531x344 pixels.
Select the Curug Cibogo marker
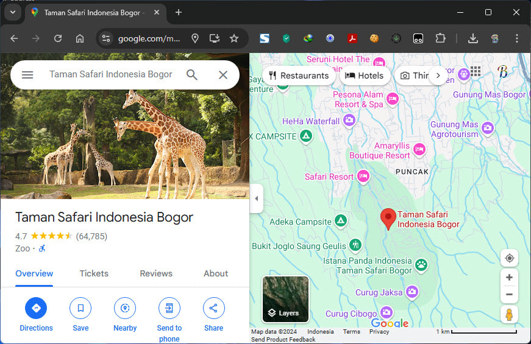point(387,312)
